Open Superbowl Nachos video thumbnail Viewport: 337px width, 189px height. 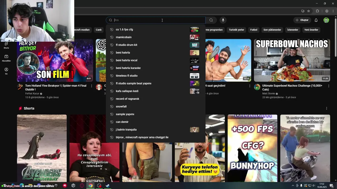click(x=292, y=60)
